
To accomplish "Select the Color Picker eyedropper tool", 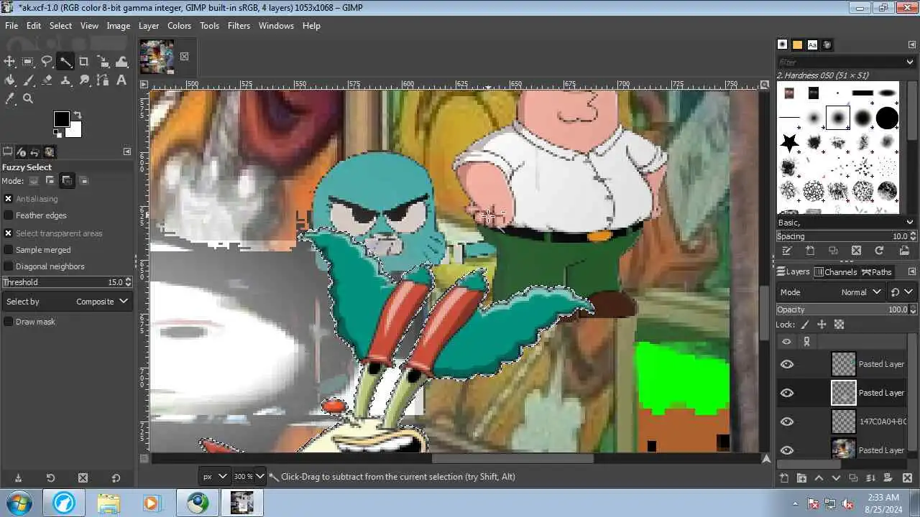I will click(9, 99).
